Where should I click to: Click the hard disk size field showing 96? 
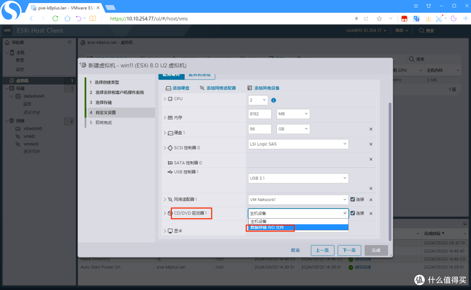pyautogui.click(x=260, y=129)
